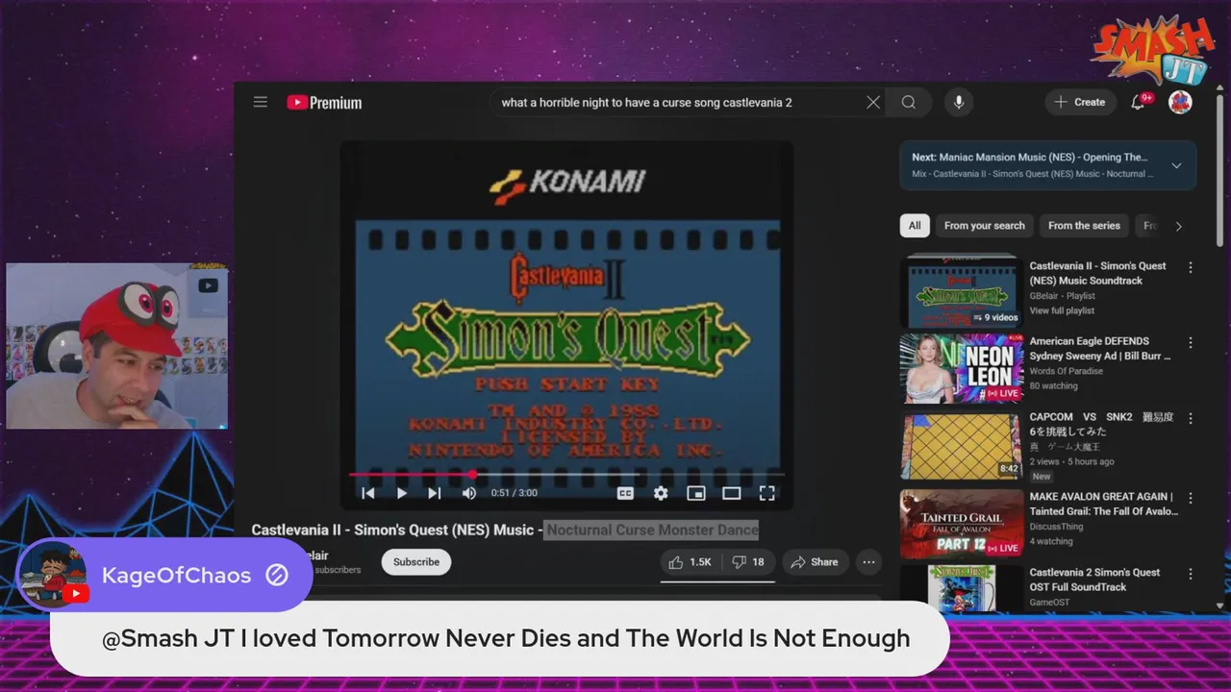
Task: Click KageOfChaos chat username banner
Action: tap(163, 575)
